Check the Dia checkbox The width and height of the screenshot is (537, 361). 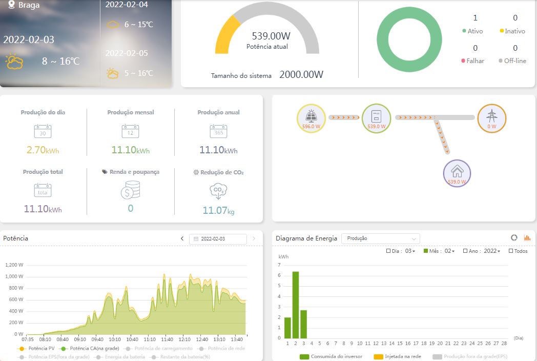tap(388, 251)
